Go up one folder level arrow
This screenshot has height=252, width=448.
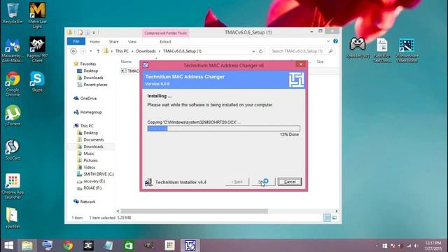click(x=98, y=51)
